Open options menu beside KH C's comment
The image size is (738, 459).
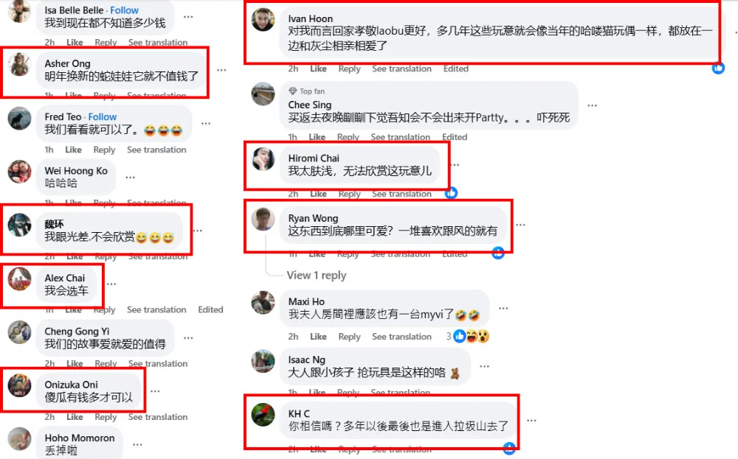[531, 420]
